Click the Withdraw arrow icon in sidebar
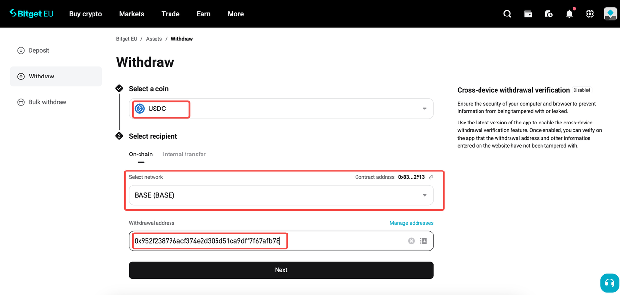 click(21, 76)
